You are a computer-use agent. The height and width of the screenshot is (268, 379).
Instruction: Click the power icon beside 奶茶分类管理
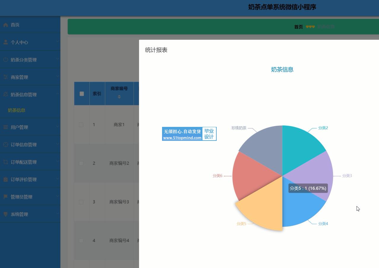click(6, 60)
